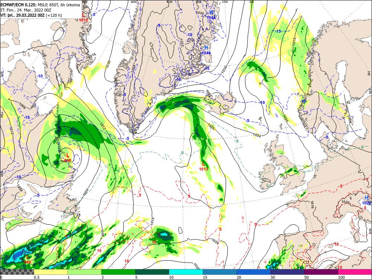This screenshot has height=280, width=372.
Task: Click the red 'L 989' low pressure marker
Action: coord(28,260)
